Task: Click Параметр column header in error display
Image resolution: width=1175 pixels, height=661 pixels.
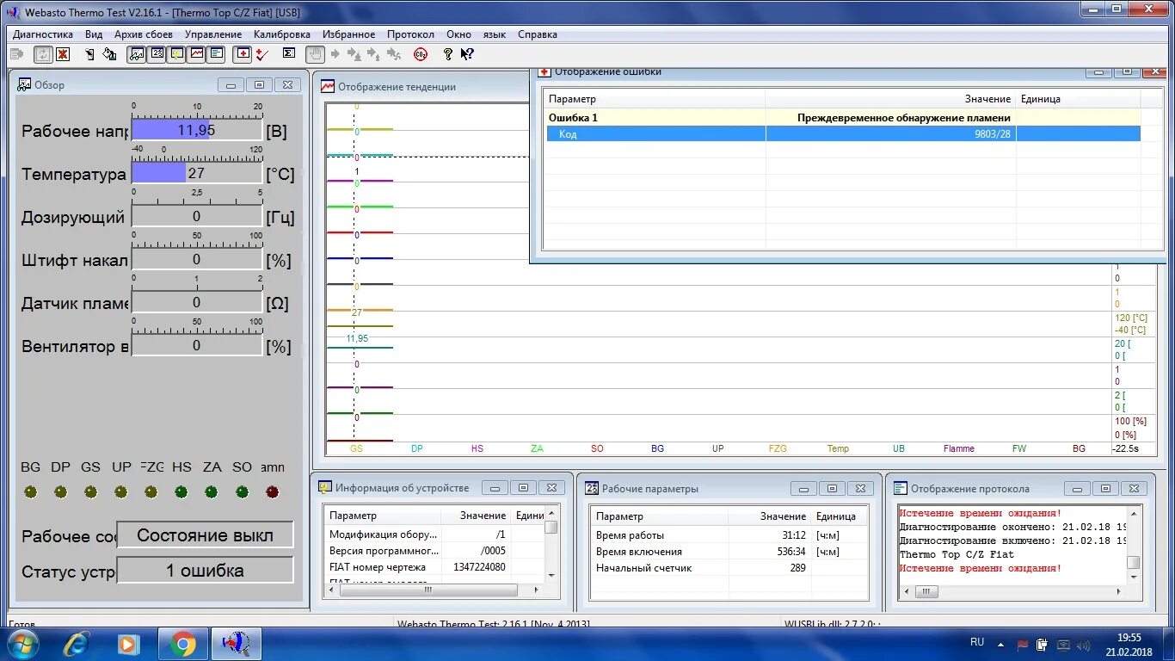Action: (655, 99)
